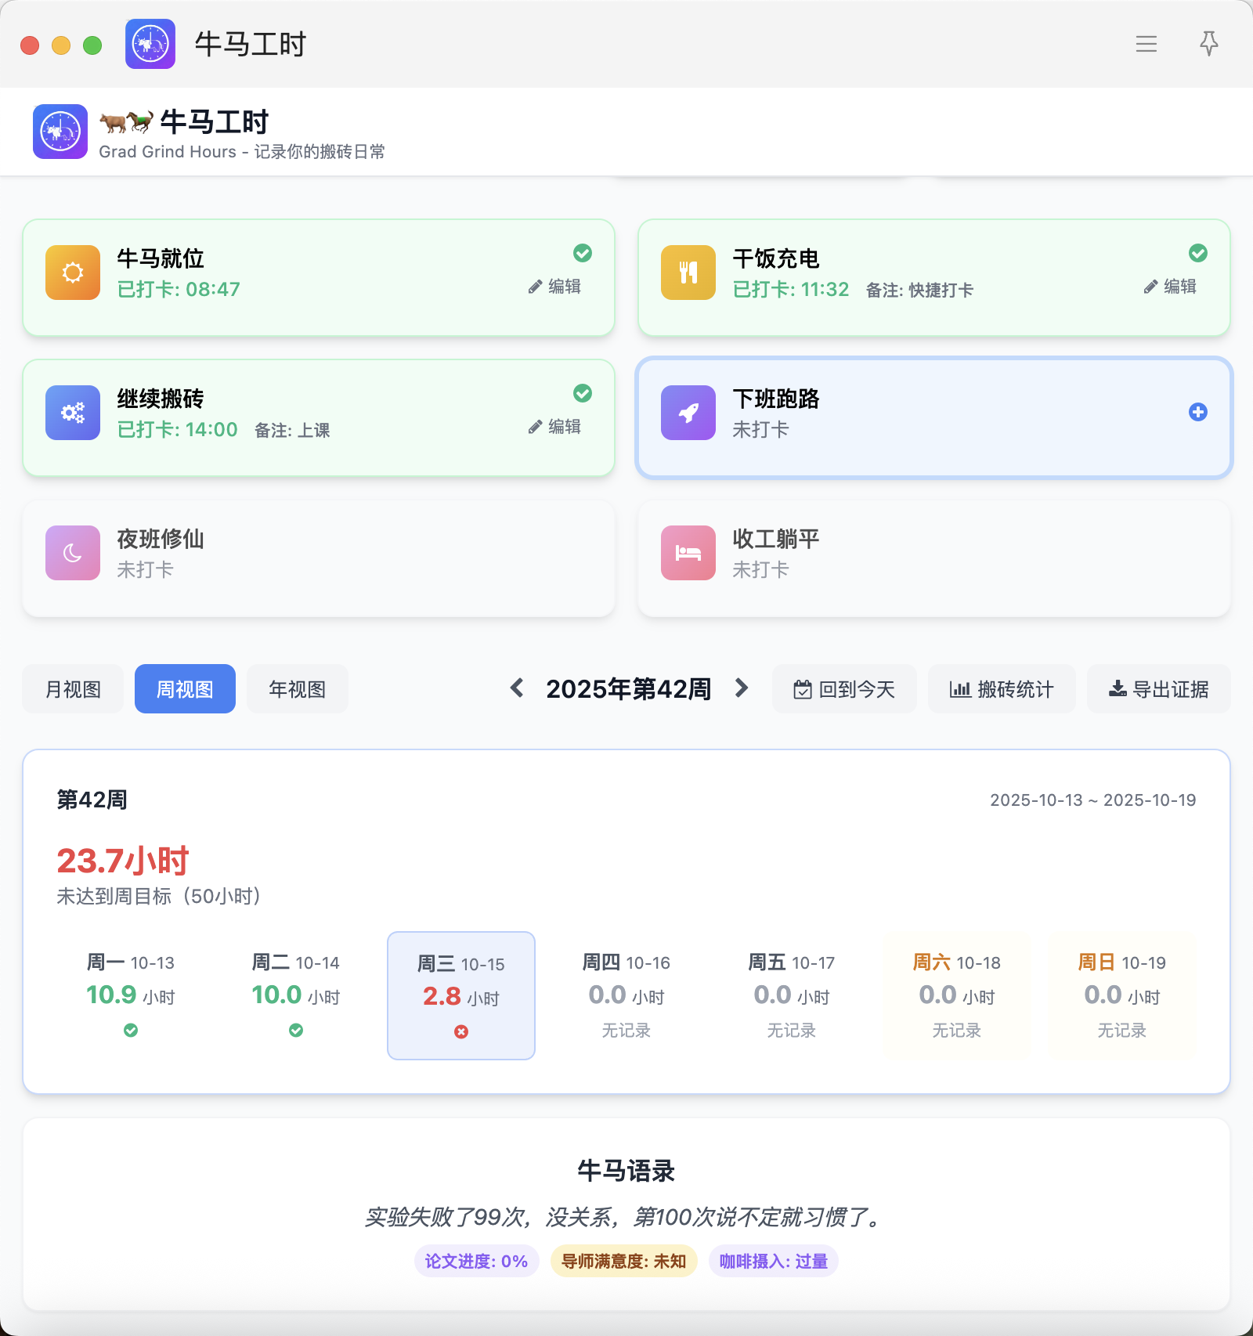The width and height of the screenshot is (1253, 1336).
Task: Click the bed icon for 收工躺平
Action: pos(688,553)
